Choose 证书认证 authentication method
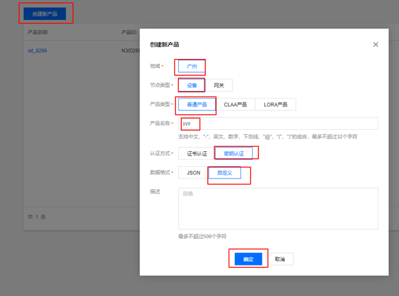 point(197,154)
